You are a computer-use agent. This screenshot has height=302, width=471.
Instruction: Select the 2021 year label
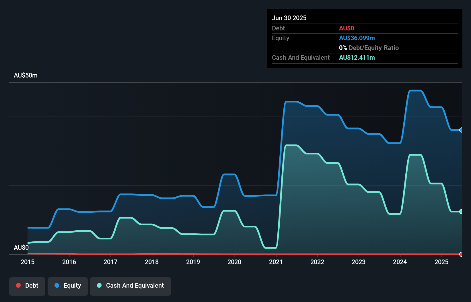point(276,262)
